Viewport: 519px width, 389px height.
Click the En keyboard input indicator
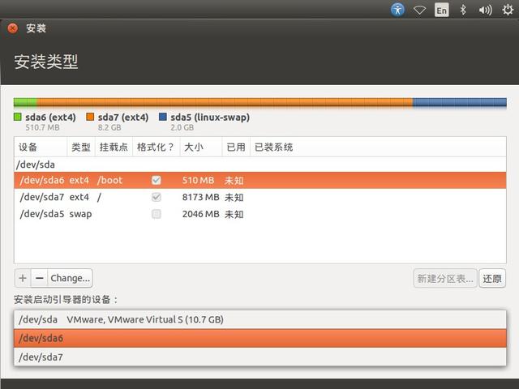[441, 10]
